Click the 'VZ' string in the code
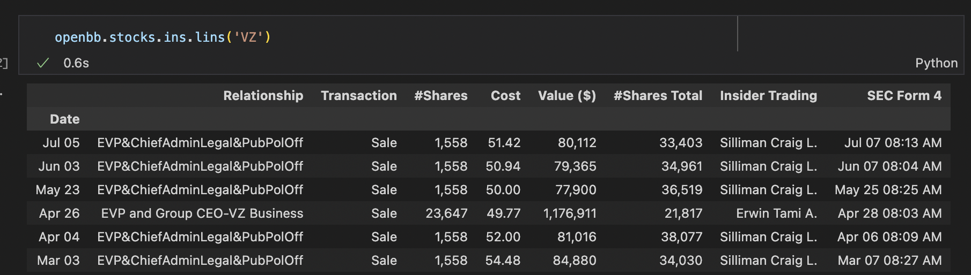 pyautogui.click(x=248, y=37)
